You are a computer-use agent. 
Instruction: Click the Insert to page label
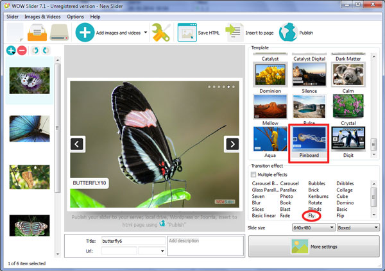coord(259,33)
